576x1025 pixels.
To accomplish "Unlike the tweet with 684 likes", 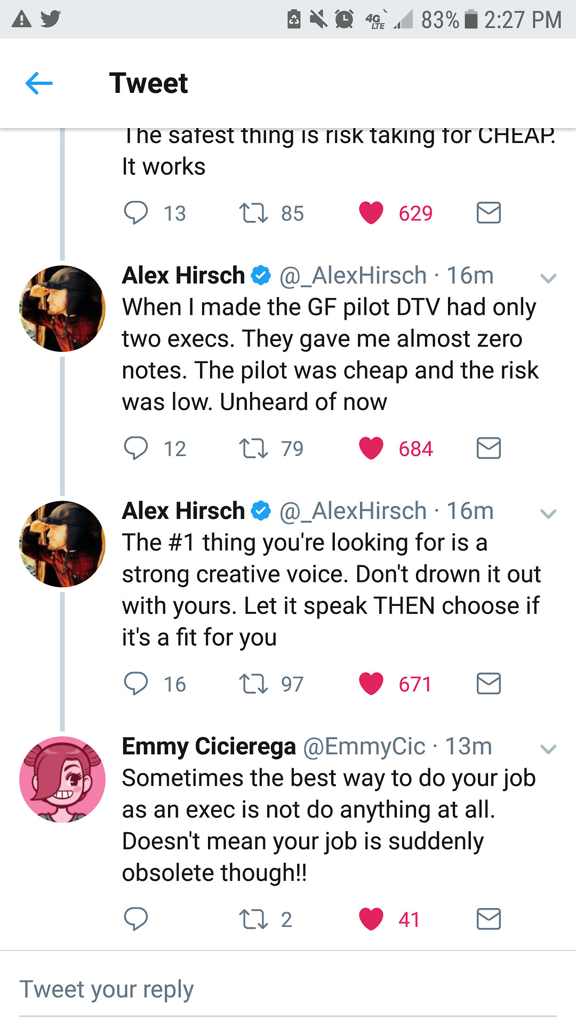I will [371, 448].
